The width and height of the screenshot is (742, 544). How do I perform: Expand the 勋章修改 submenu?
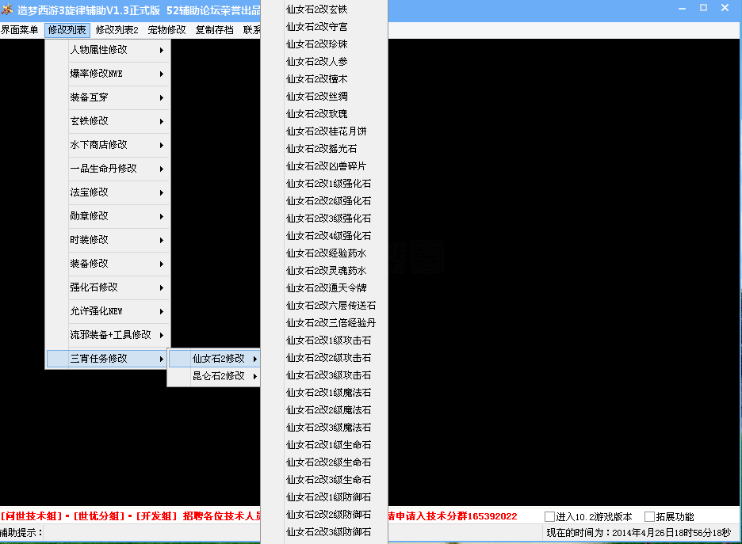click(108, 216)
